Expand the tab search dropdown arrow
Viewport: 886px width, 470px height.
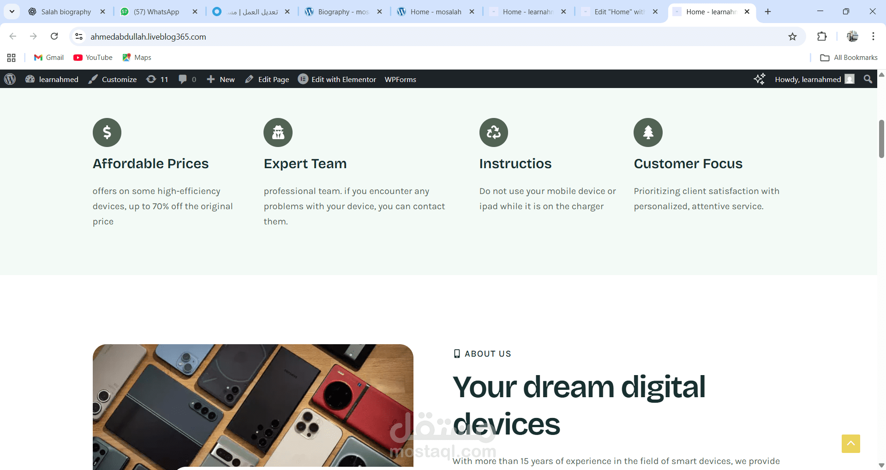tap(12, 12)
